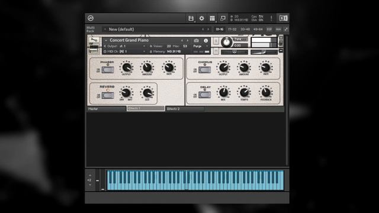Viewport: 379px width, 213px height.
Task: Select rack page 17-32
Action: coord(232,29)
